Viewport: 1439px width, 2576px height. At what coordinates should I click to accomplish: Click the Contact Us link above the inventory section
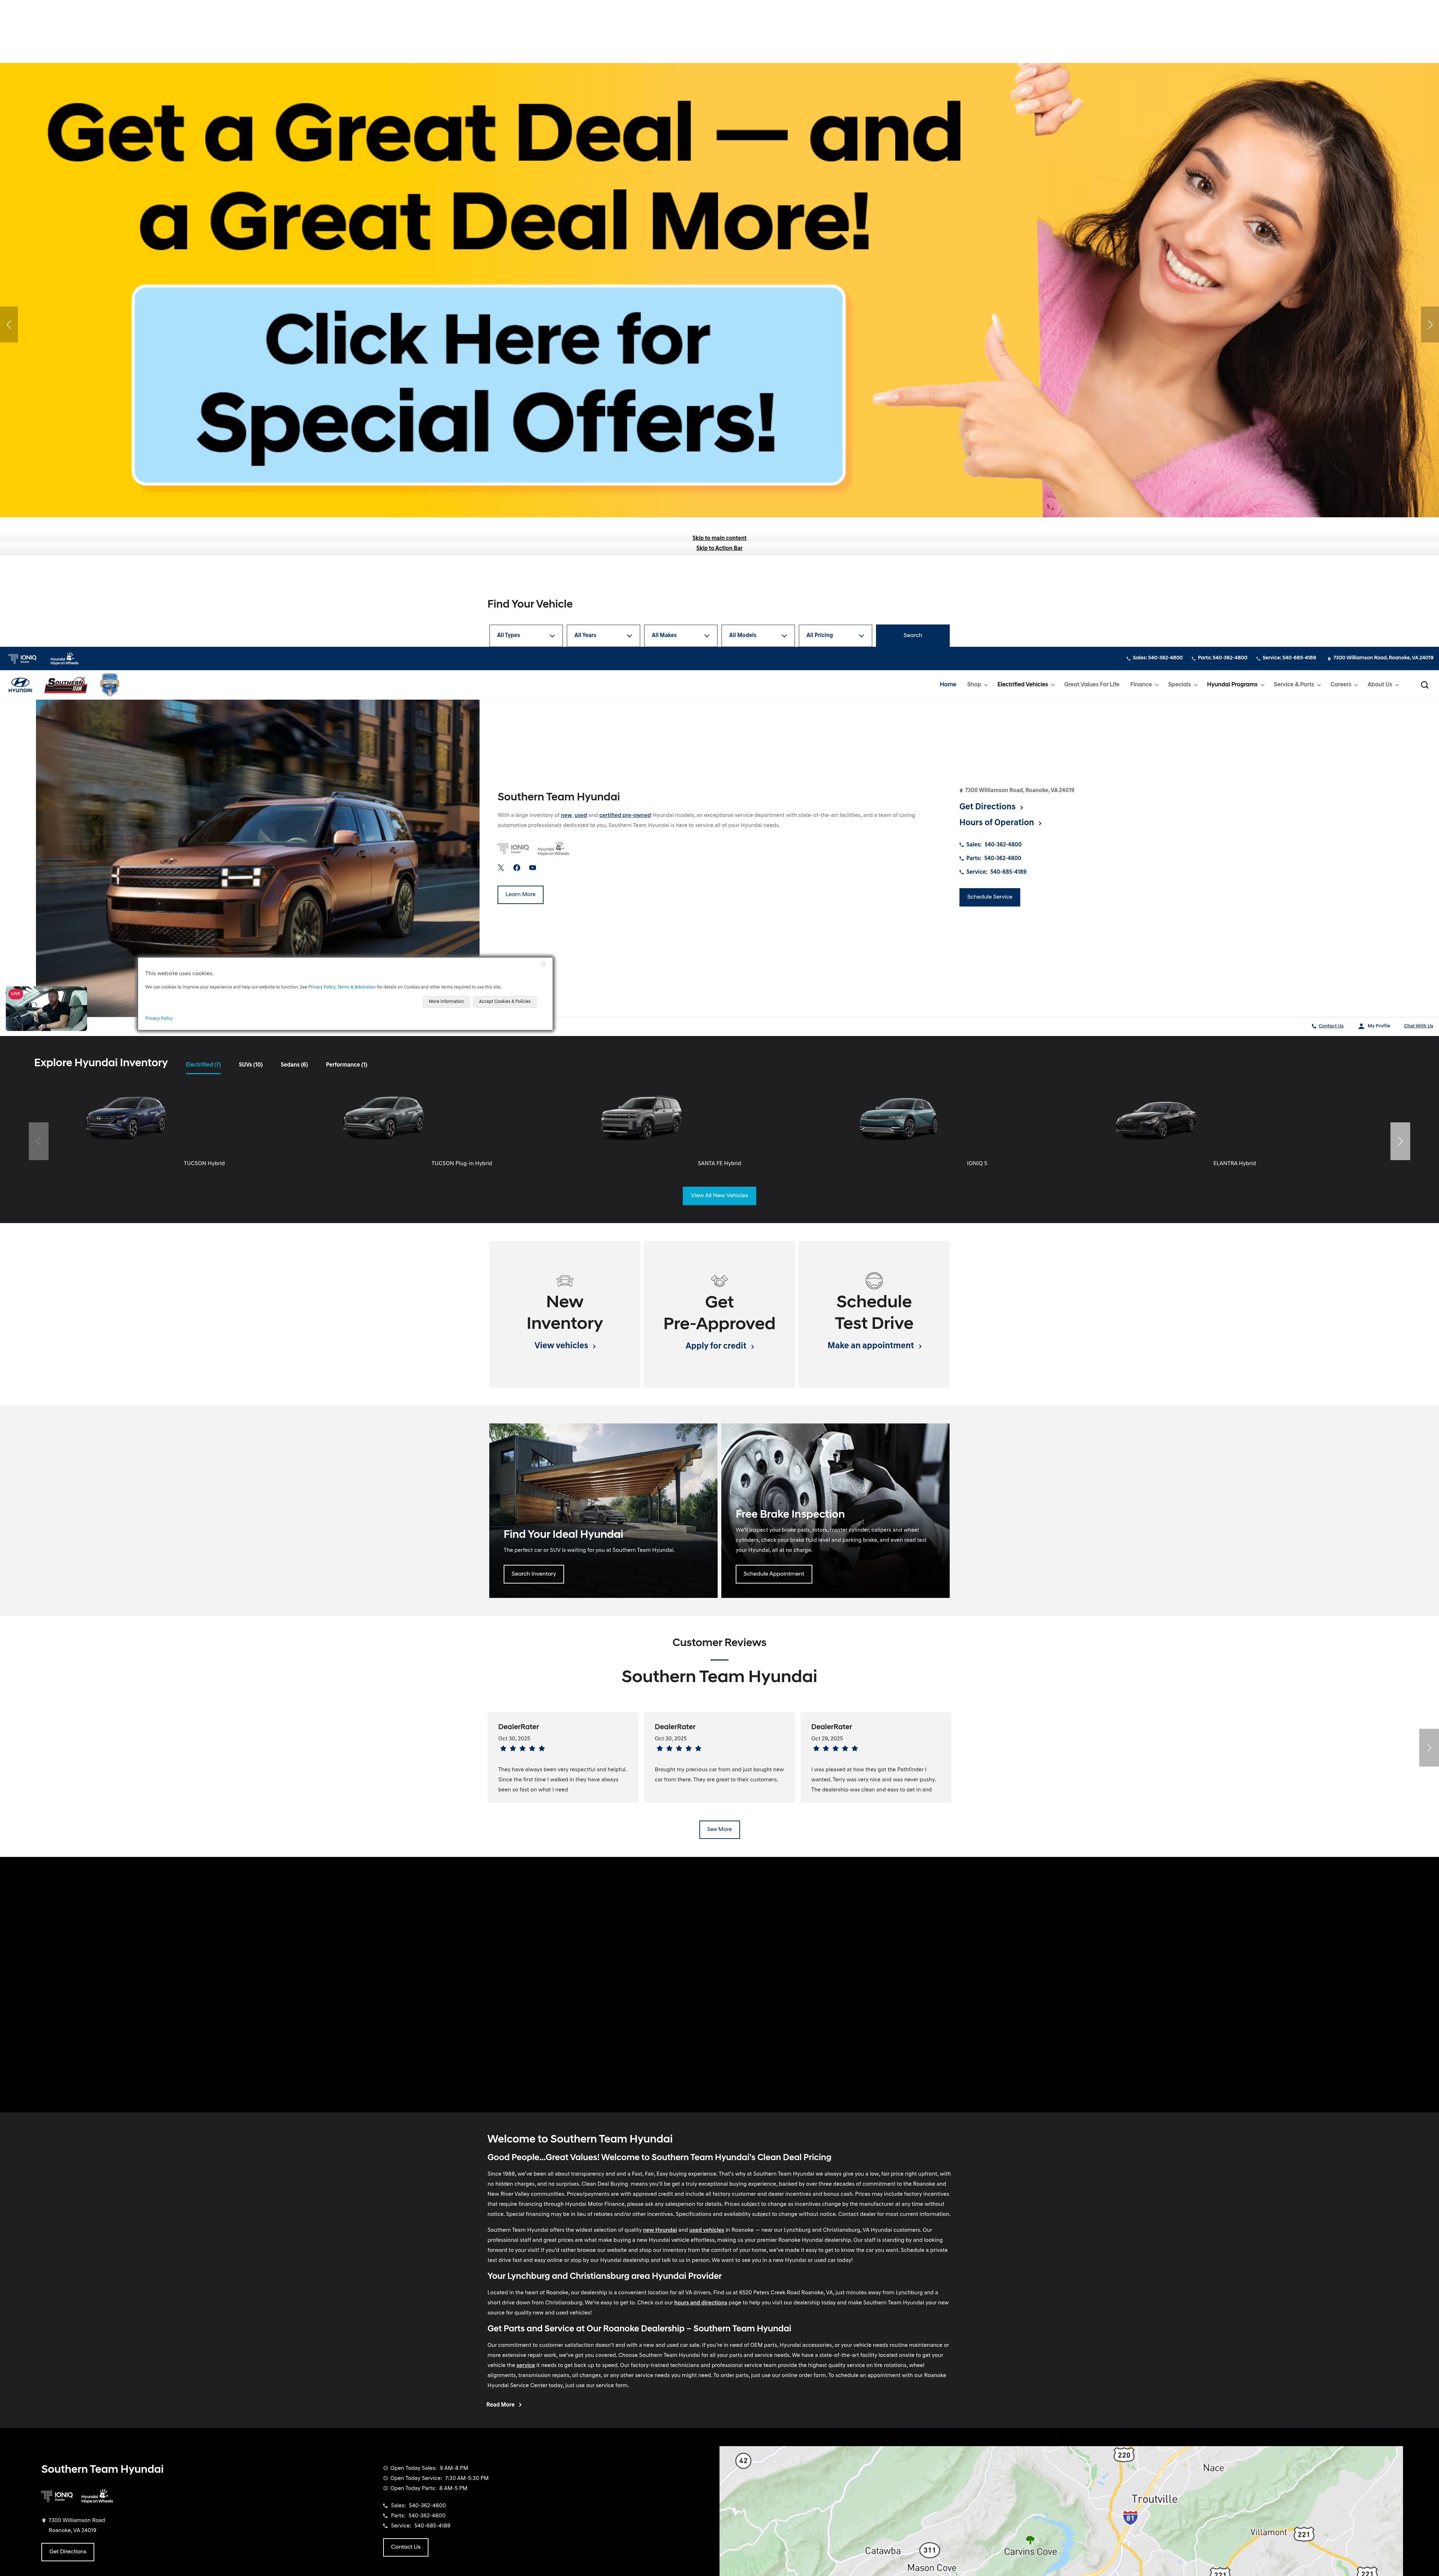click(x=1328, y=1026)
